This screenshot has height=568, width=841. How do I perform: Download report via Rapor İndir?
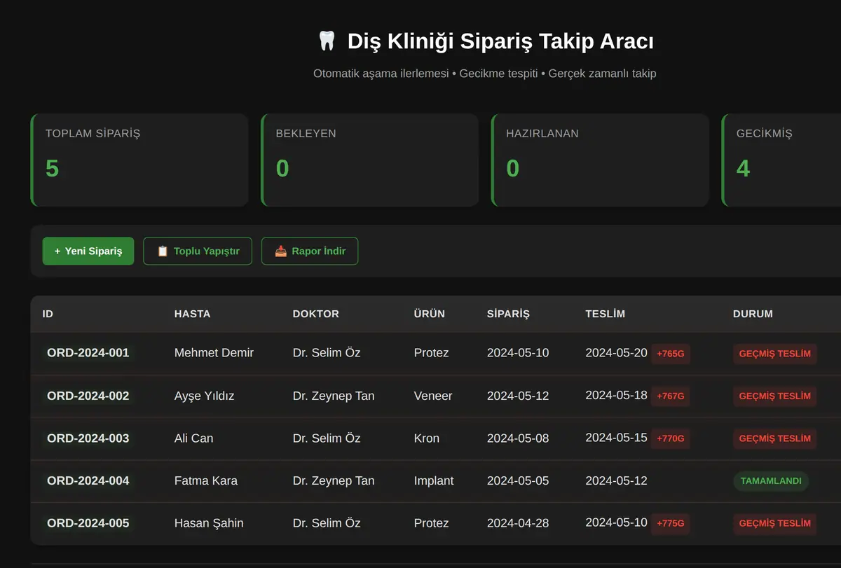[x=310, y=251]
